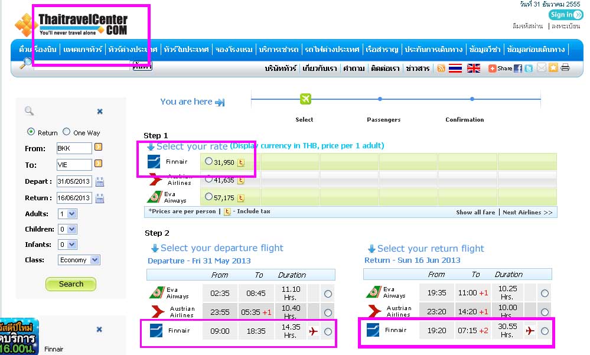Click the green Search button
This screenshot has width=590, height=355.
pos(71,284)
